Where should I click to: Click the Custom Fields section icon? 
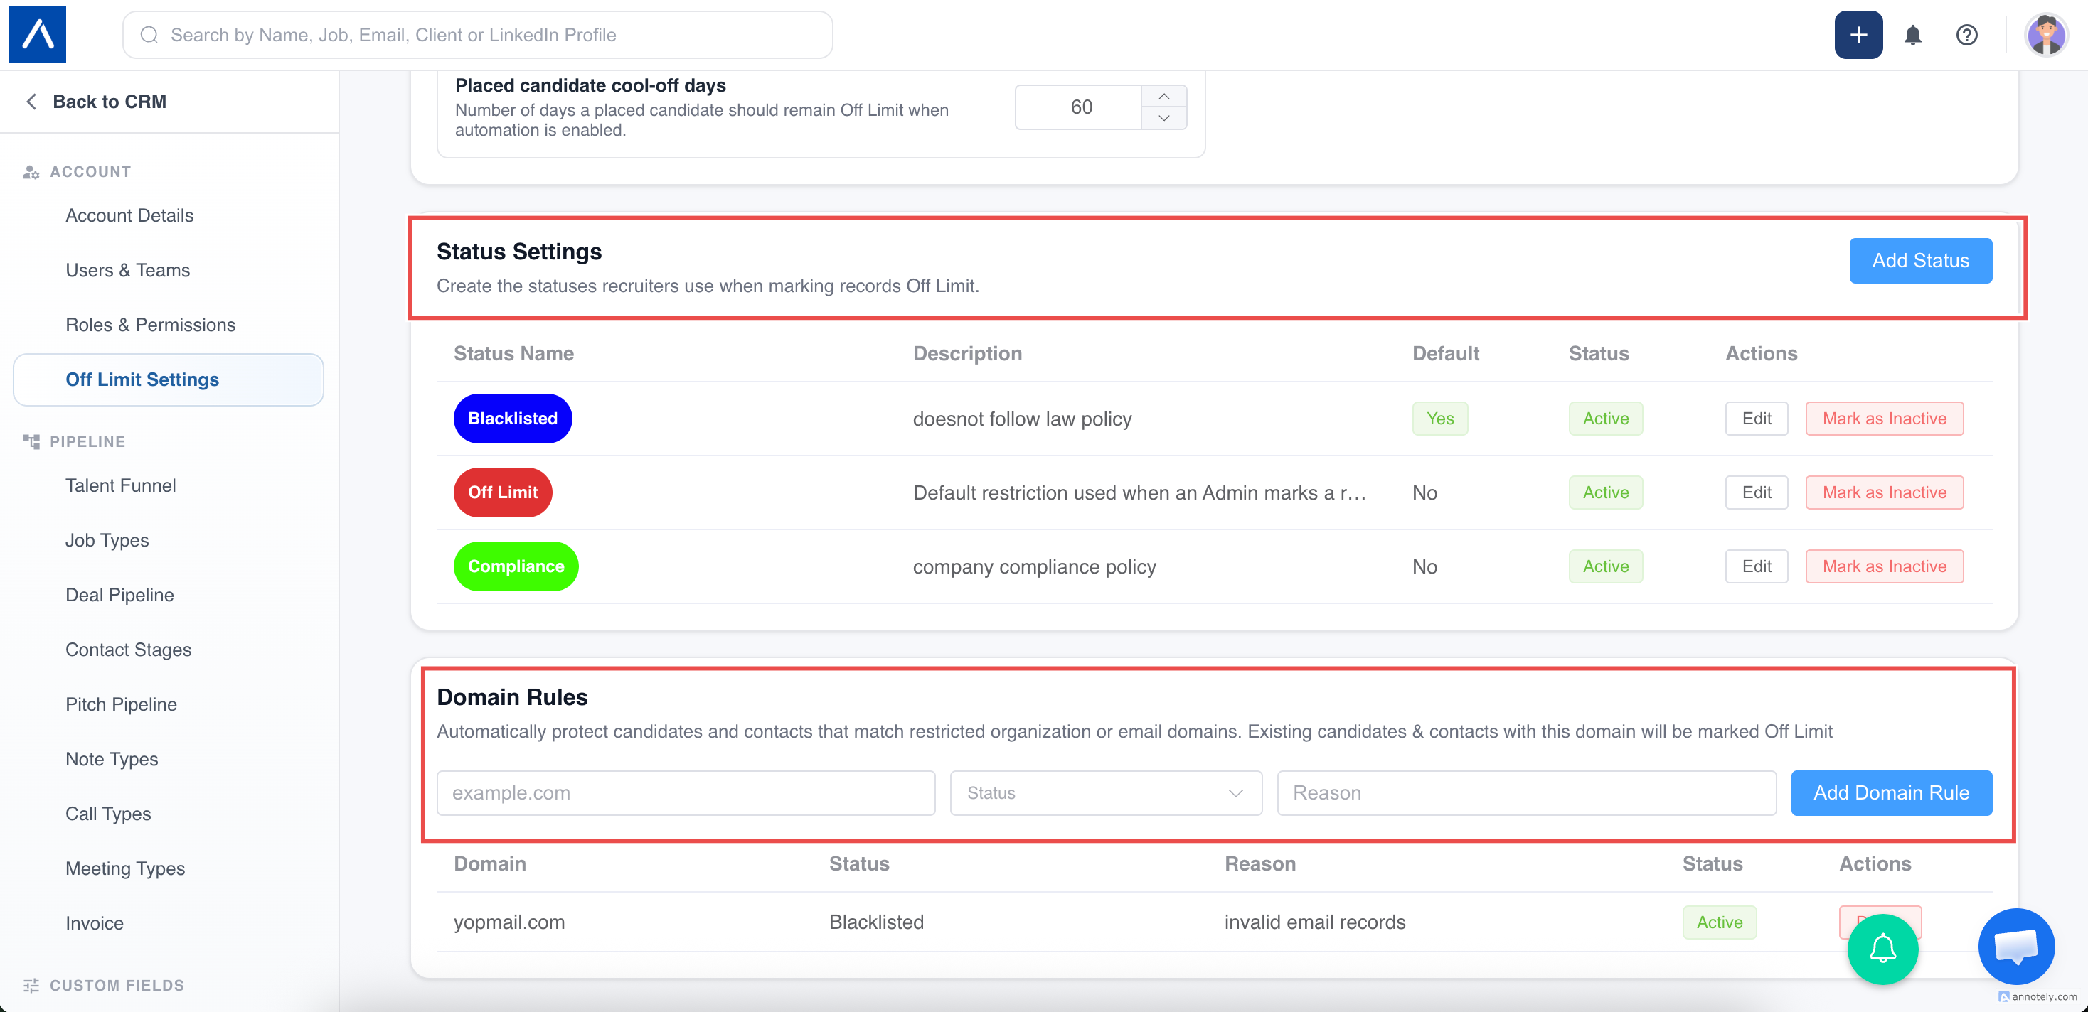(x=31, y=985)
